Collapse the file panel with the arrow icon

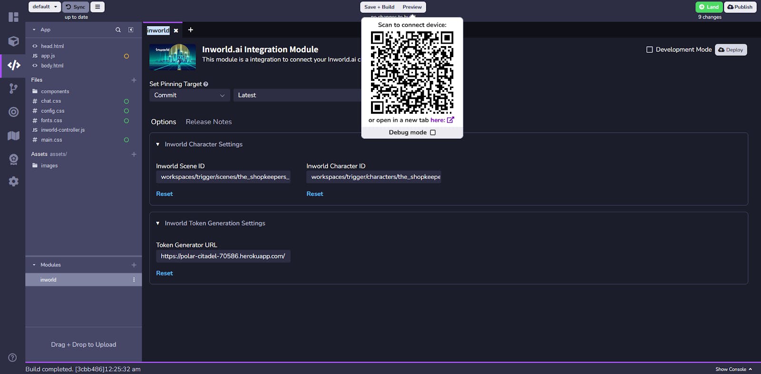pyautogui.click(x=131, y=30)
